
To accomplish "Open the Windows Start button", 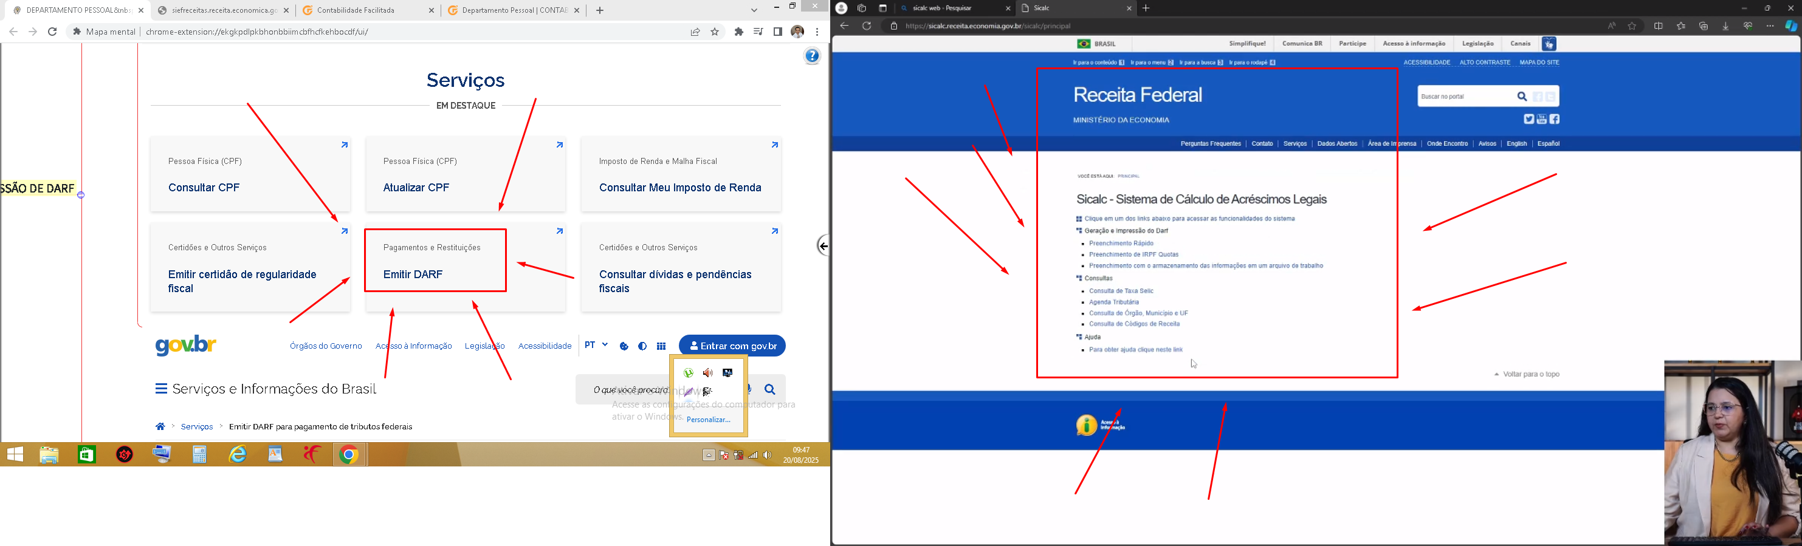I will [15, 455].
